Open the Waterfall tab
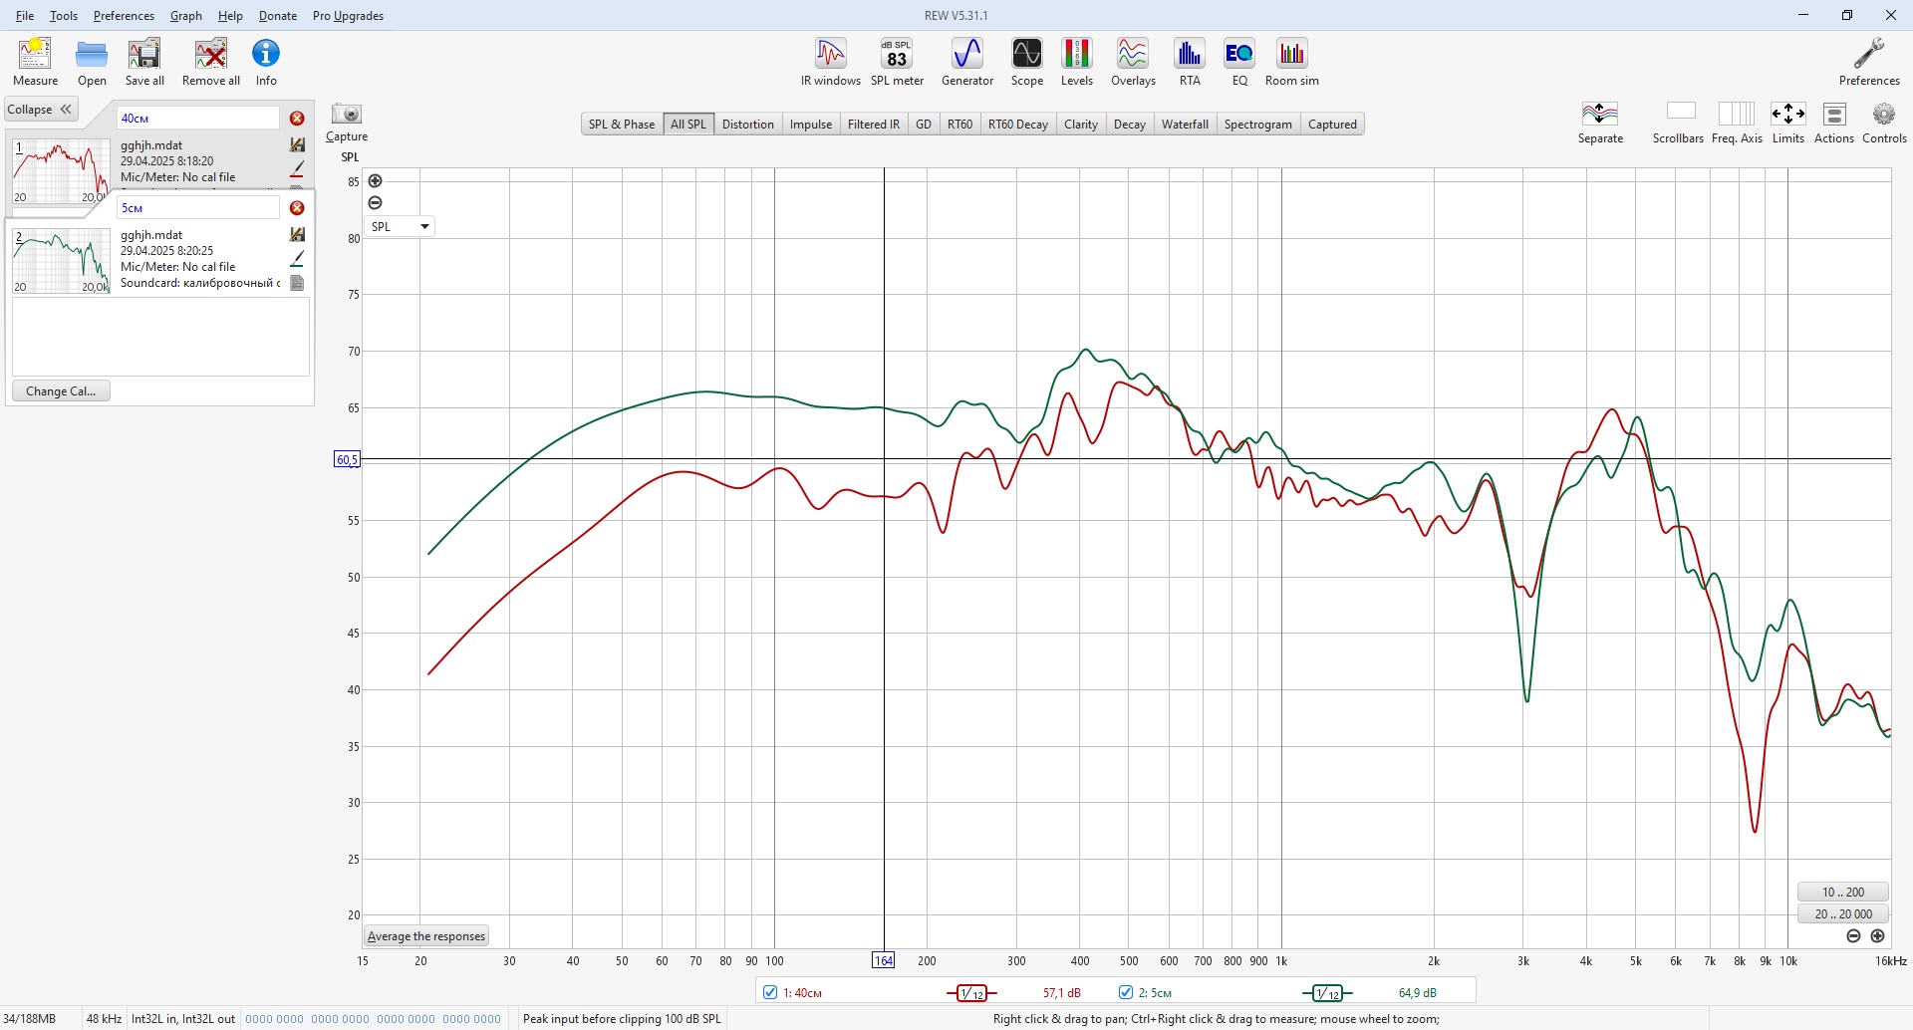 point(1185,125)
